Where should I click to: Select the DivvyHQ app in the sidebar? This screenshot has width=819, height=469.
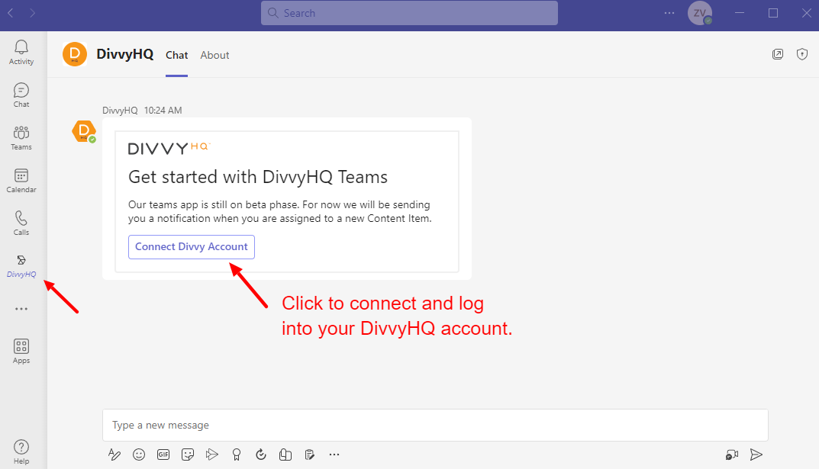coord(21,267)
